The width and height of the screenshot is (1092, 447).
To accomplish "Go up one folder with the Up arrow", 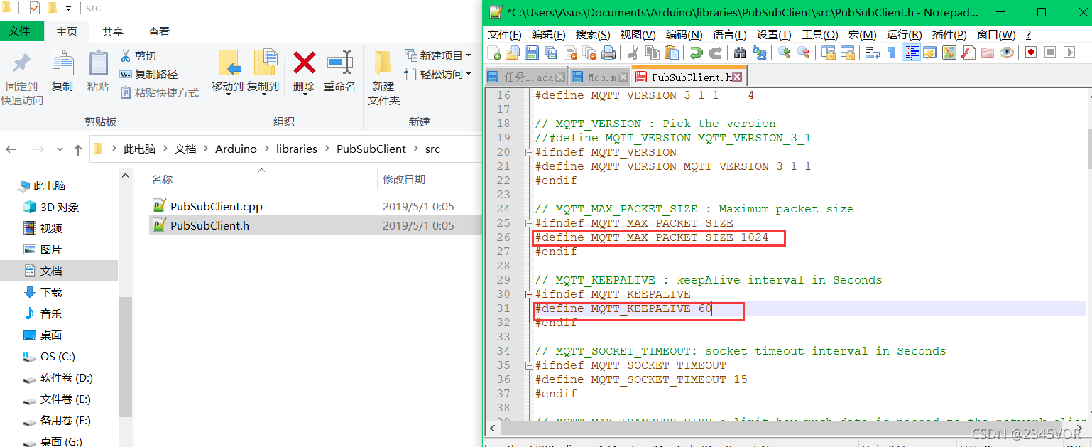I will [x=78, y=149].
